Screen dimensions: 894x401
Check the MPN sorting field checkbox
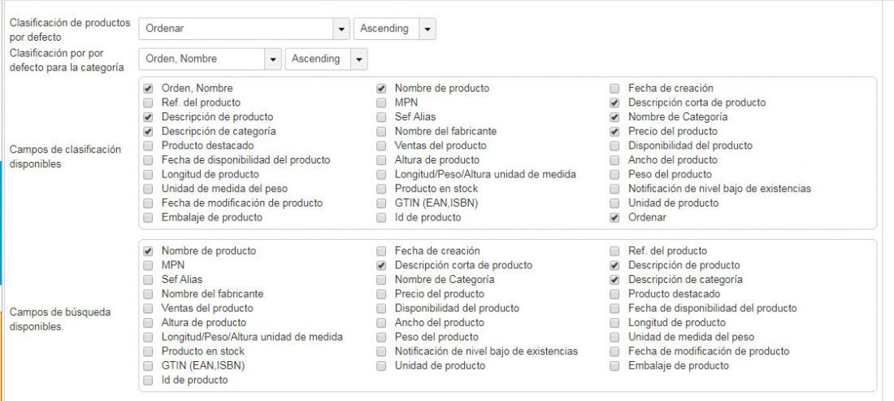coord(381,102)
